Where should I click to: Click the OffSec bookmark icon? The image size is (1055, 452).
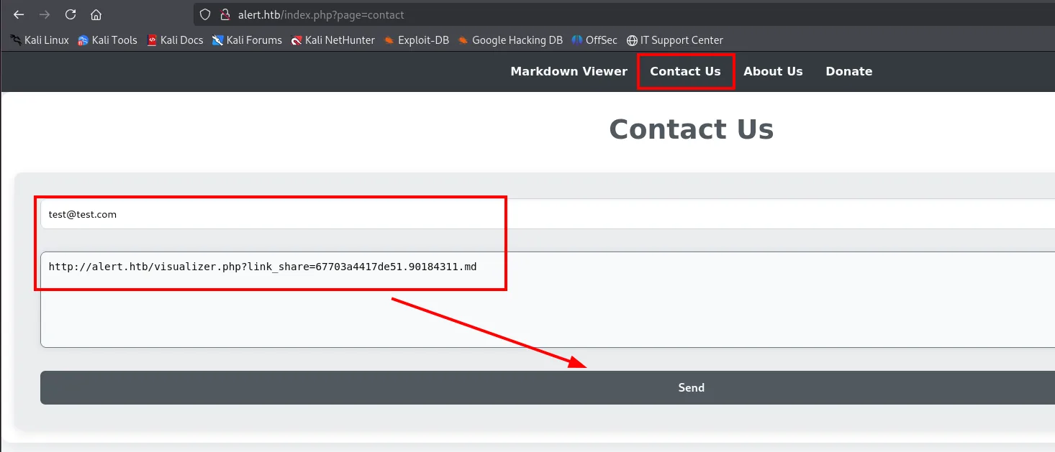pyautogui.click(x=577, y=40)
